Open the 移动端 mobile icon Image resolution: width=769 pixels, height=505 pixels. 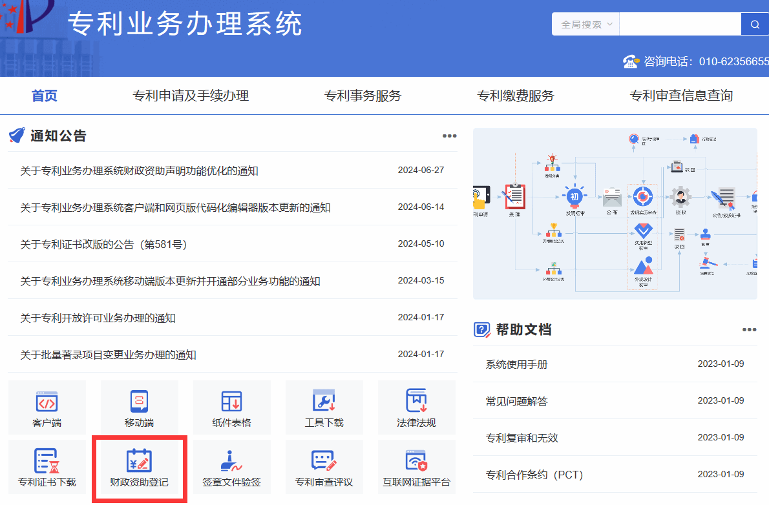click(x=139, y=407)
